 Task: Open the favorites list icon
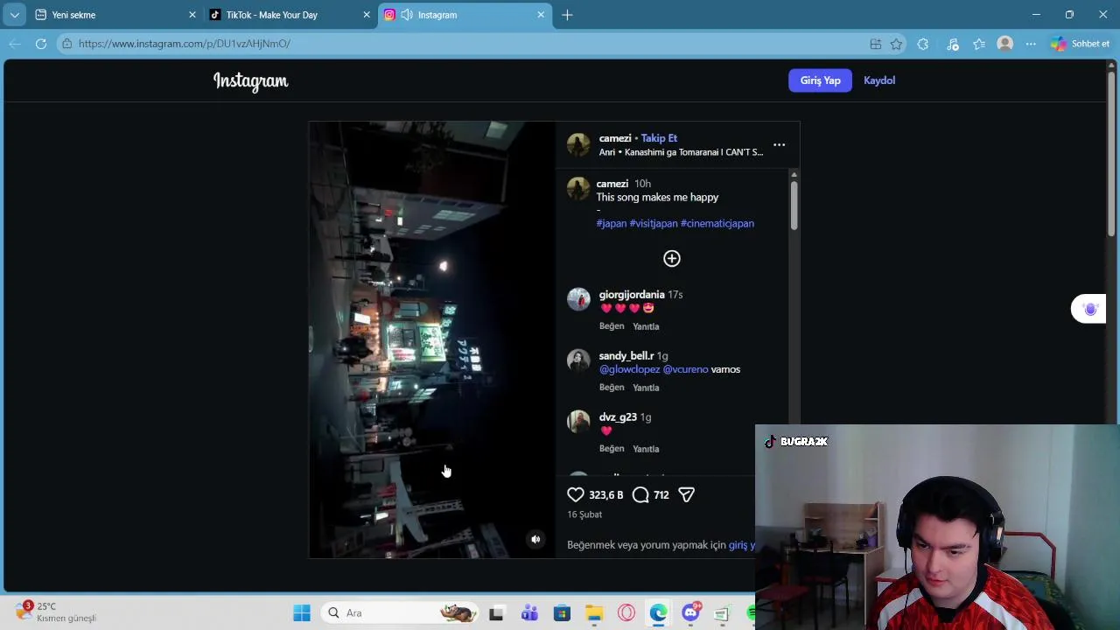979,44
